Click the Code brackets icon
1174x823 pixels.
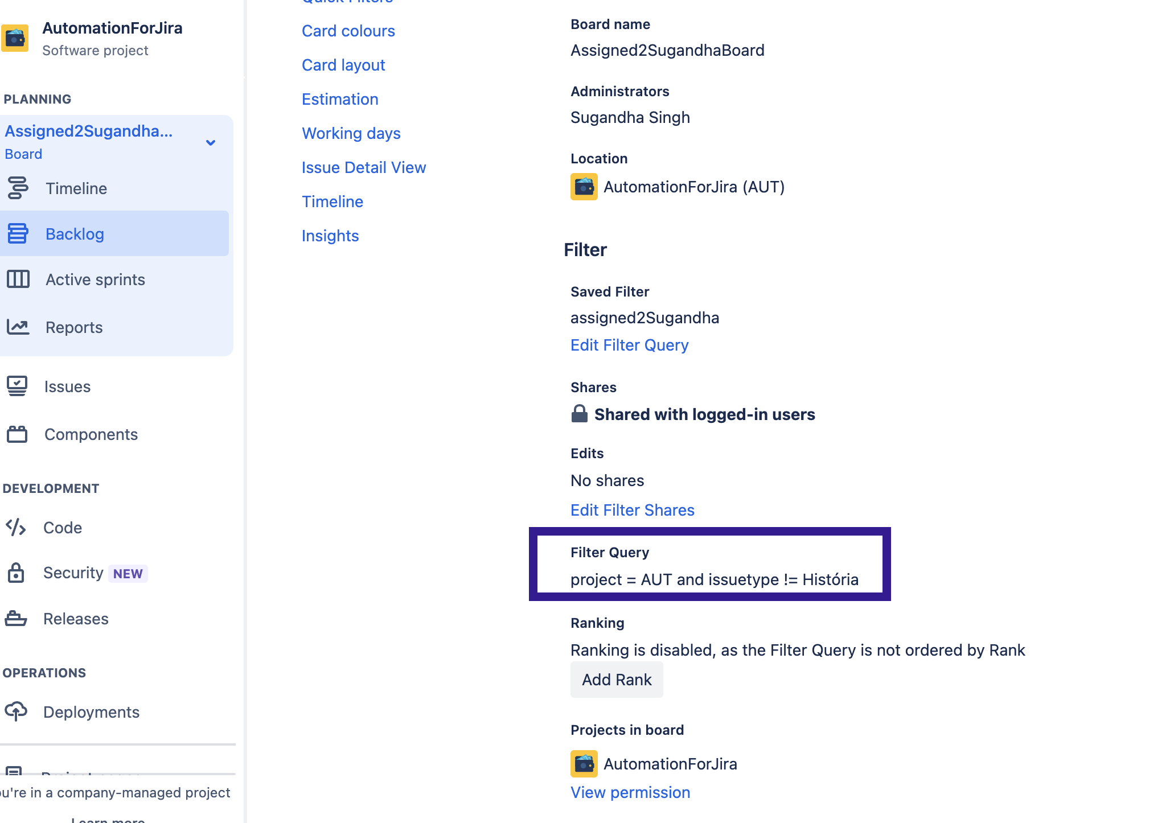pyautogui.click(x=16, y=528)
